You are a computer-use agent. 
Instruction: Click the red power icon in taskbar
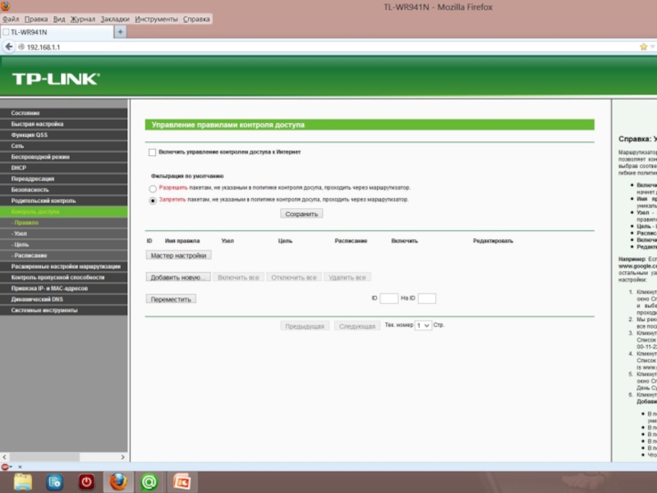pyautogui.click(x=86, y=481)
